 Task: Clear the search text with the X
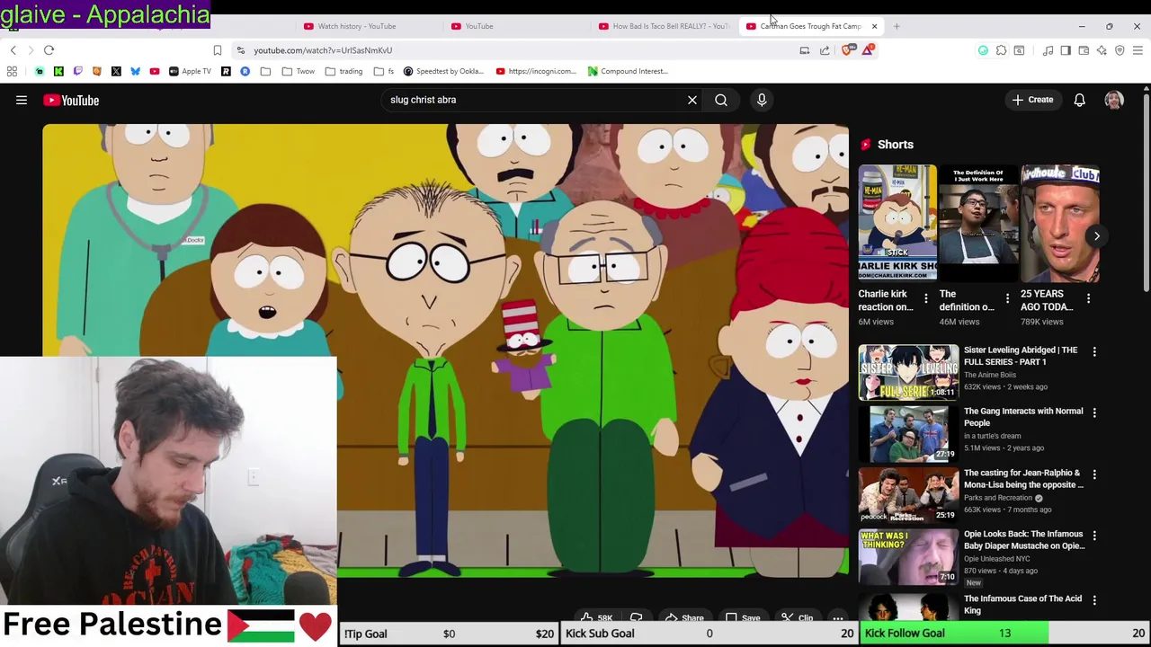[x=692, y=100]
